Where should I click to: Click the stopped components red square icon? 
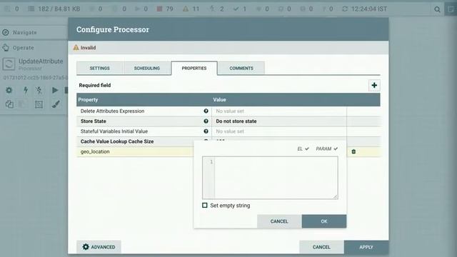(x=159, y=9)
